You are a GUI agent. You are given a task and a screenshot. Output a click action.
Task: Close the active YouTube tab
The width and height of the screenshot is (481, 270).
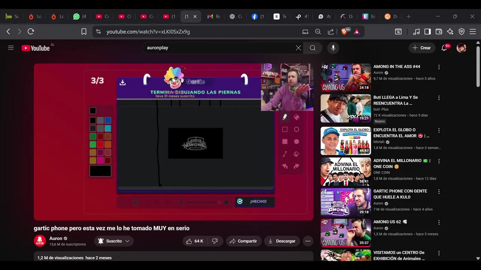pos(195,16)
